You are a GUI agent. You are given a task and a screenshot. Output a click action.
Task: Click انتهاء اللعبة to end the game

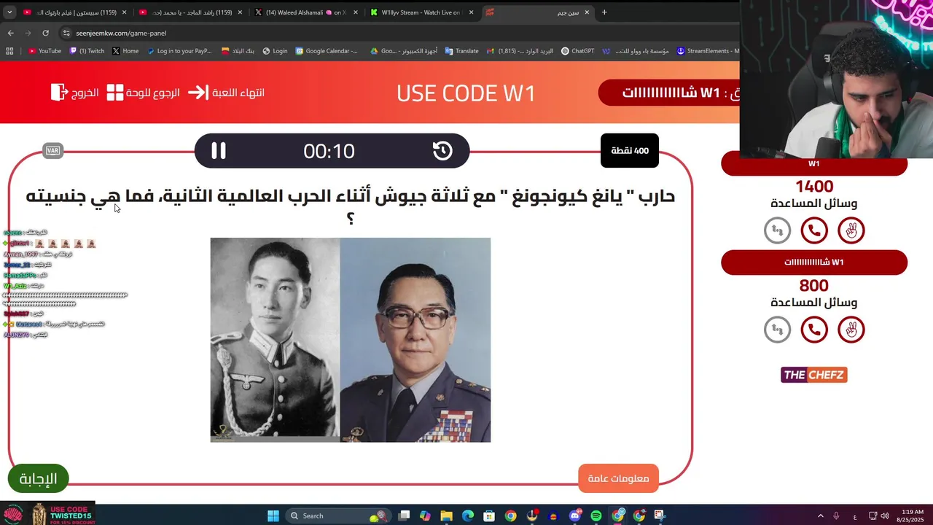tap(227, 93)
